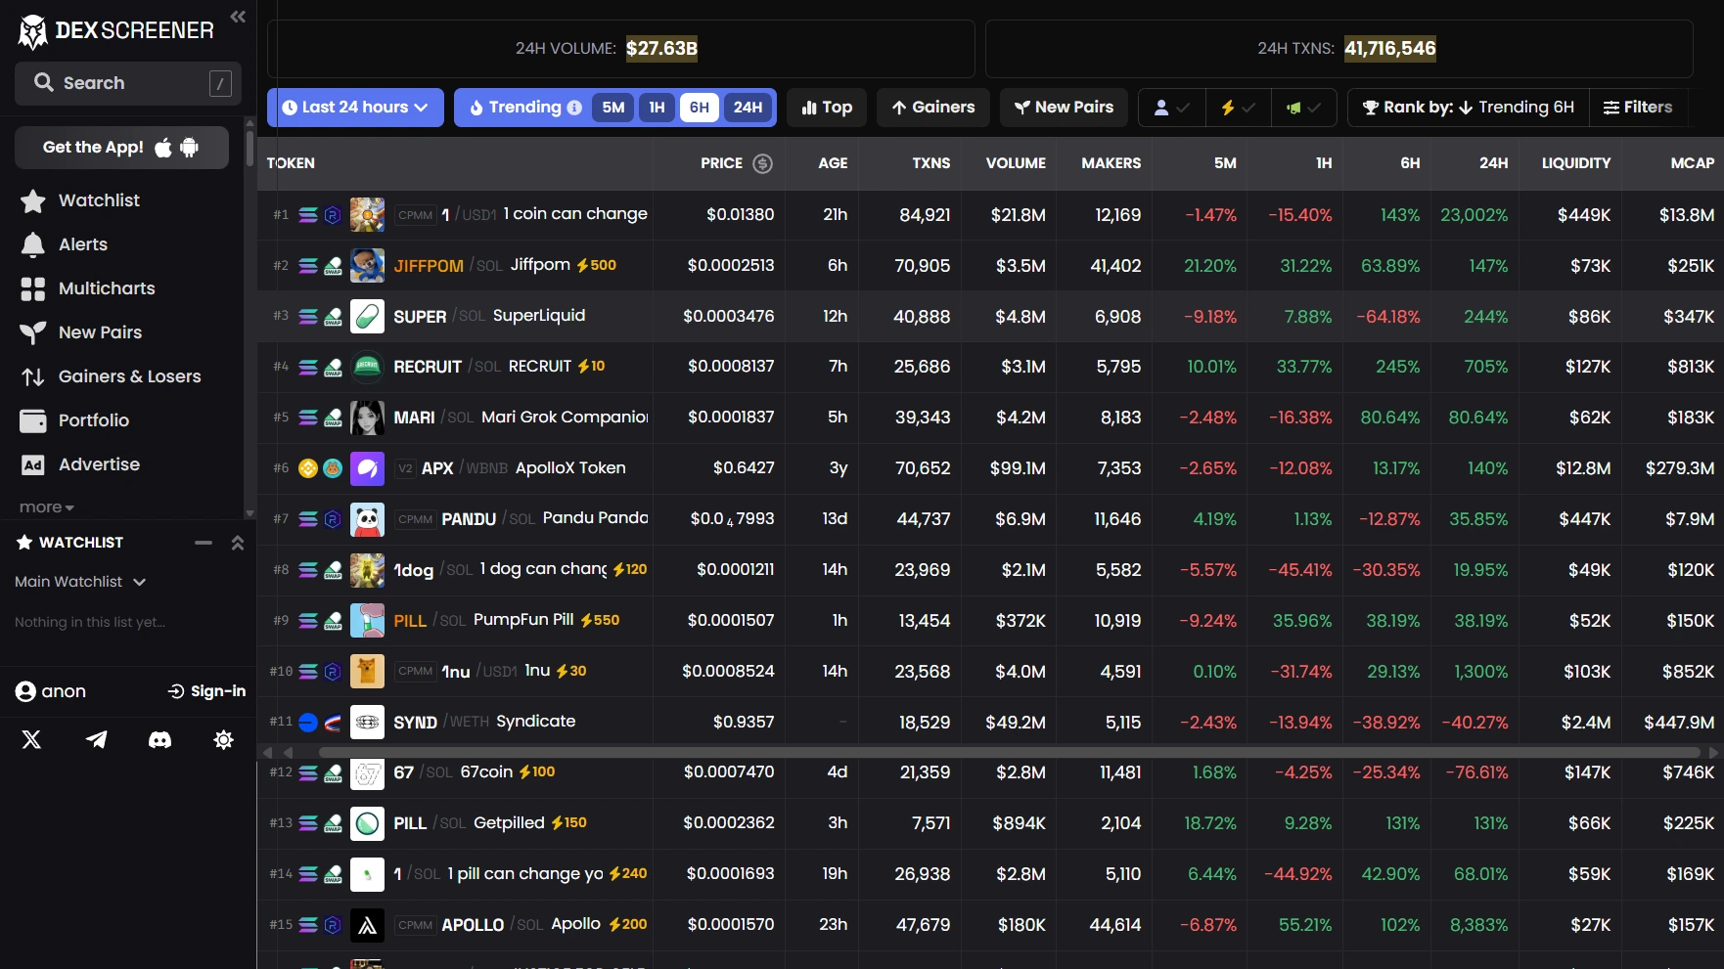The image size is (1724, 969).
Task: Click the SuperLiquid token pill icon
Action: (367, 316)
